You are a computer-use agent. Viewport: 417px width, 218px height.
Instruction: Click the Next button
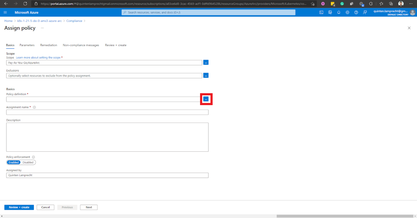click(89, 207)
